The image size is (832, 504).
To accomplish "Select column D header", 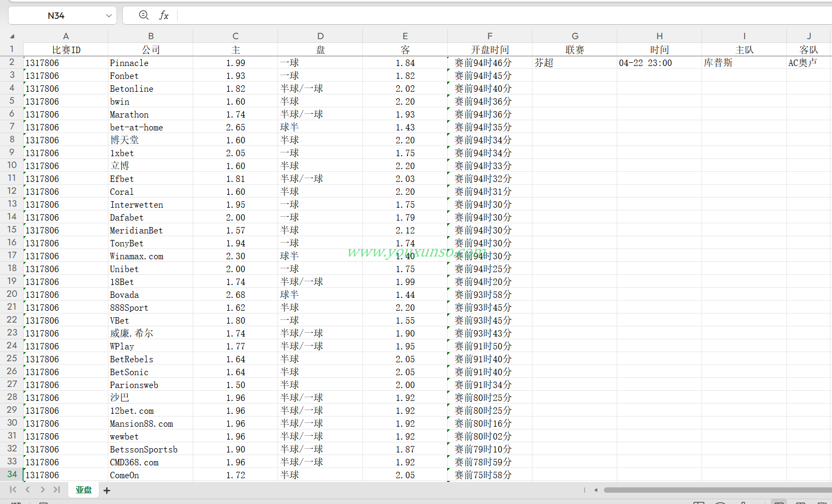I will (x=320, y=36).
